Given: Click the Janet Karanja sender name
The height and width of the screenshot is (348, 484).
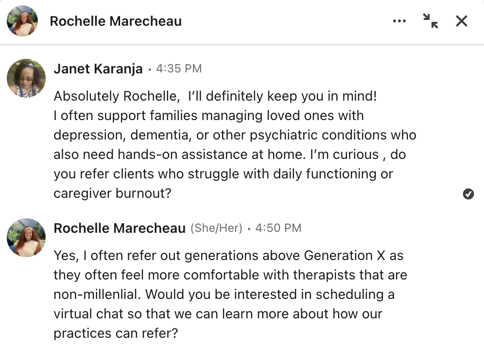Looking at the screenshot, I should click(98, 69).
